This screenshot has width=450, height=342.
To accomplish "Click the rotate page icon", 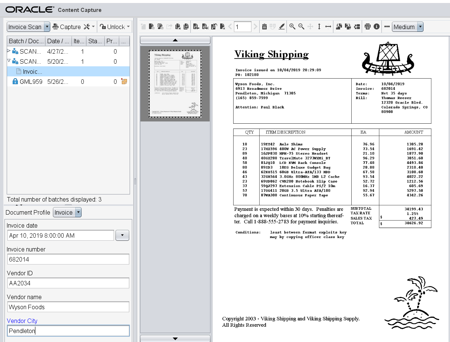I will [x=214, y=26].
